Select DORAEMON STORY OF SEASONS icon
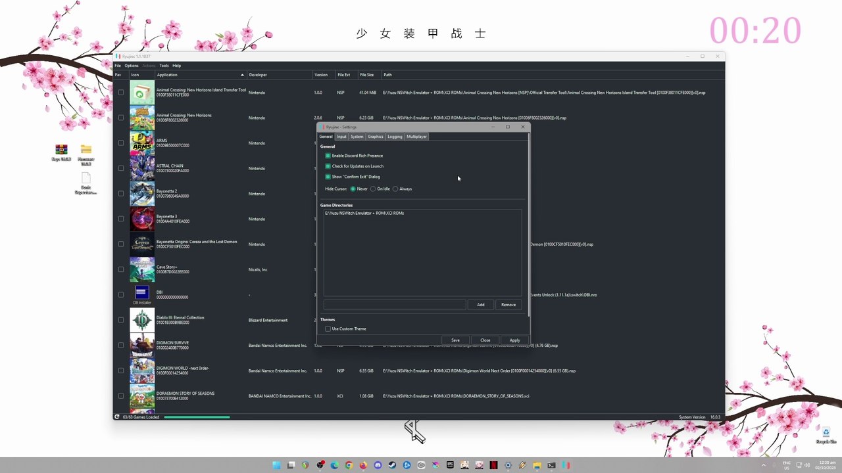842x473 pixels. click(x=142, y=396)
